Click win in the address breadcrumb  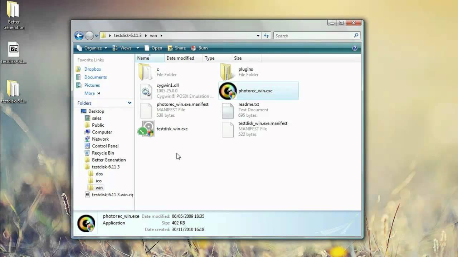[x=154, y=35]
